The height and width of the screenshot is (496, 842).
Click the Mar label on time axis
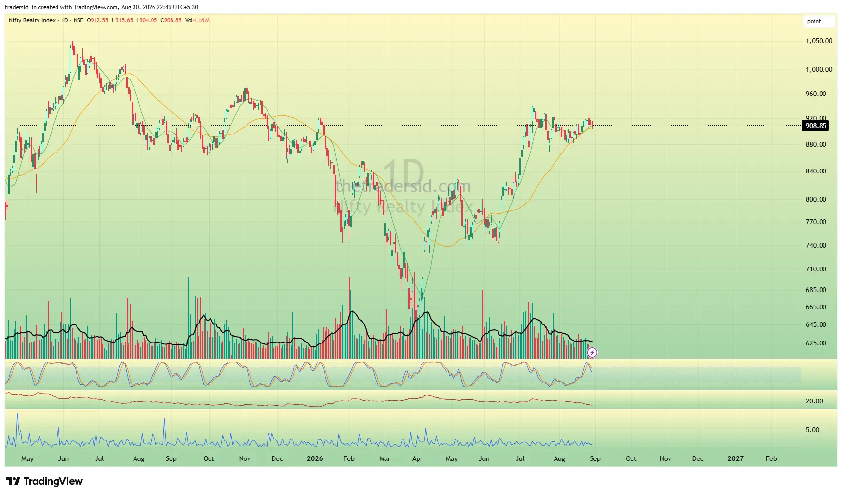pos(385,458)
